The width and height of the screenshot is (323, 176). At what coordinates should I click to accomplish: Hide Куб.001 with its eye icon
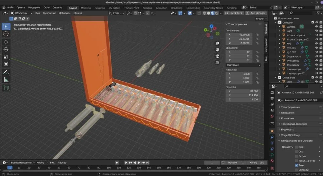[x=317, y=48]
